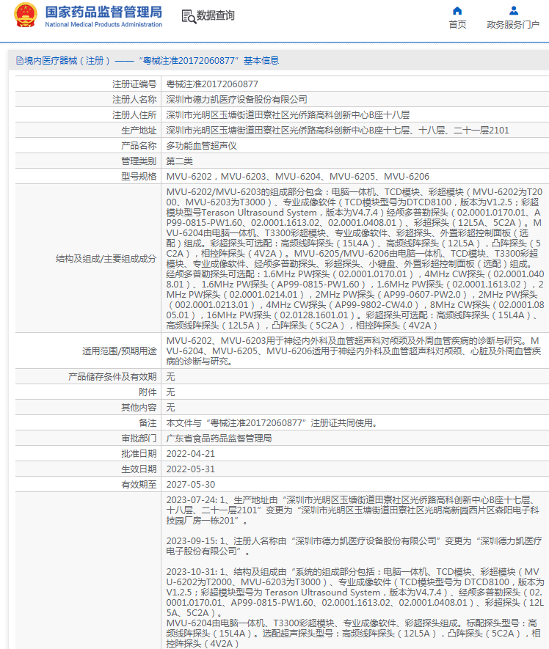Select the 注册证编号 label cell
This screenshot has width=549, height=649.
pos(134,84)
